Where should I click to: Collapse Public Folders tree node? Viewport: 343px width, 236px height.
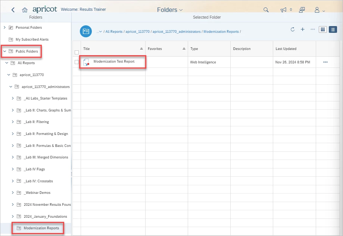[4, 51]
